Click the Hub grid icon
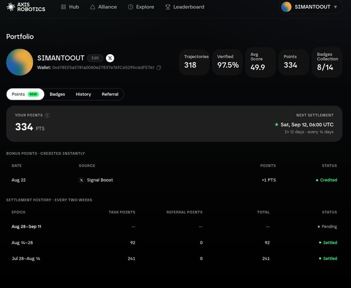Viewport: 351px width, 288px height. [x=64, y=7]
